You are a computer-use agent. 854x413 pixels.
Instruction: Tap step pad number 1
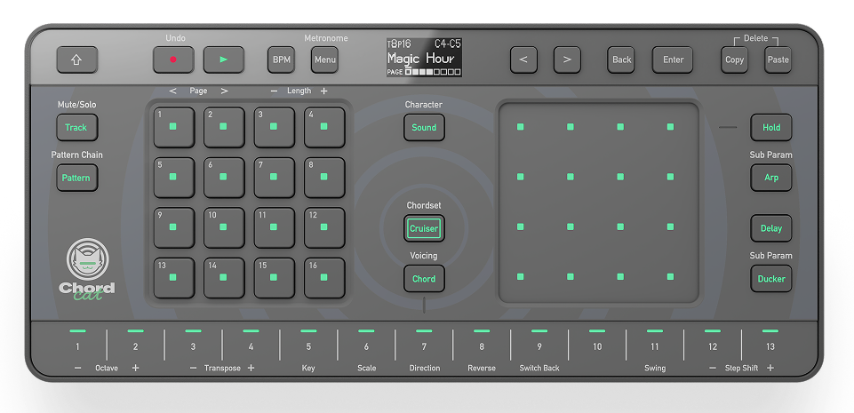coord(173,127)
